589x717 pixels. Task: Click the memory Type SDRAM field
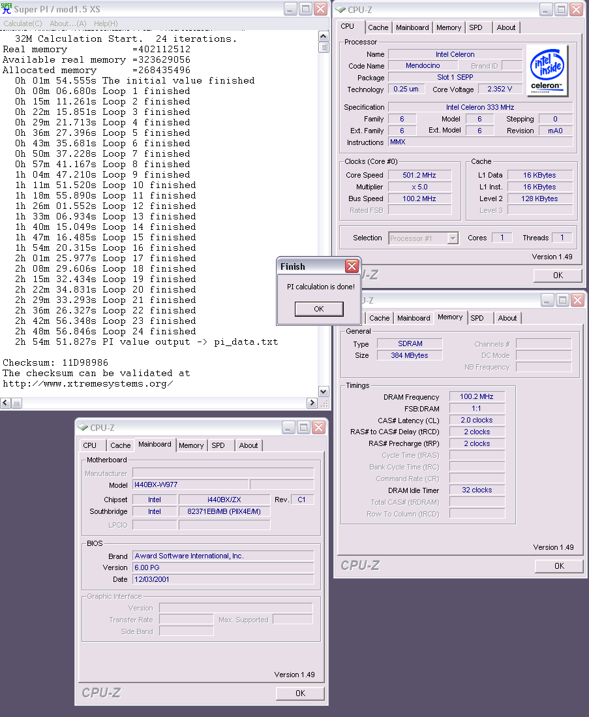(x=410, y=344)
